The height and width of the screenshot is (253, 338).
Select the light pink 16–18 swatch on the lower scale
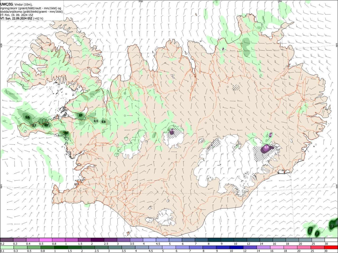pyautogui.click(x=277, y=247)
